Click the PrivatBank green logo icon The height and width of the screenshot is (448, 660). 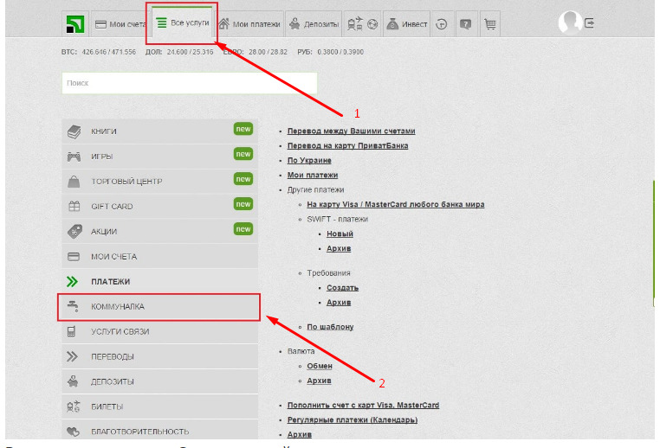click(75, 24)
